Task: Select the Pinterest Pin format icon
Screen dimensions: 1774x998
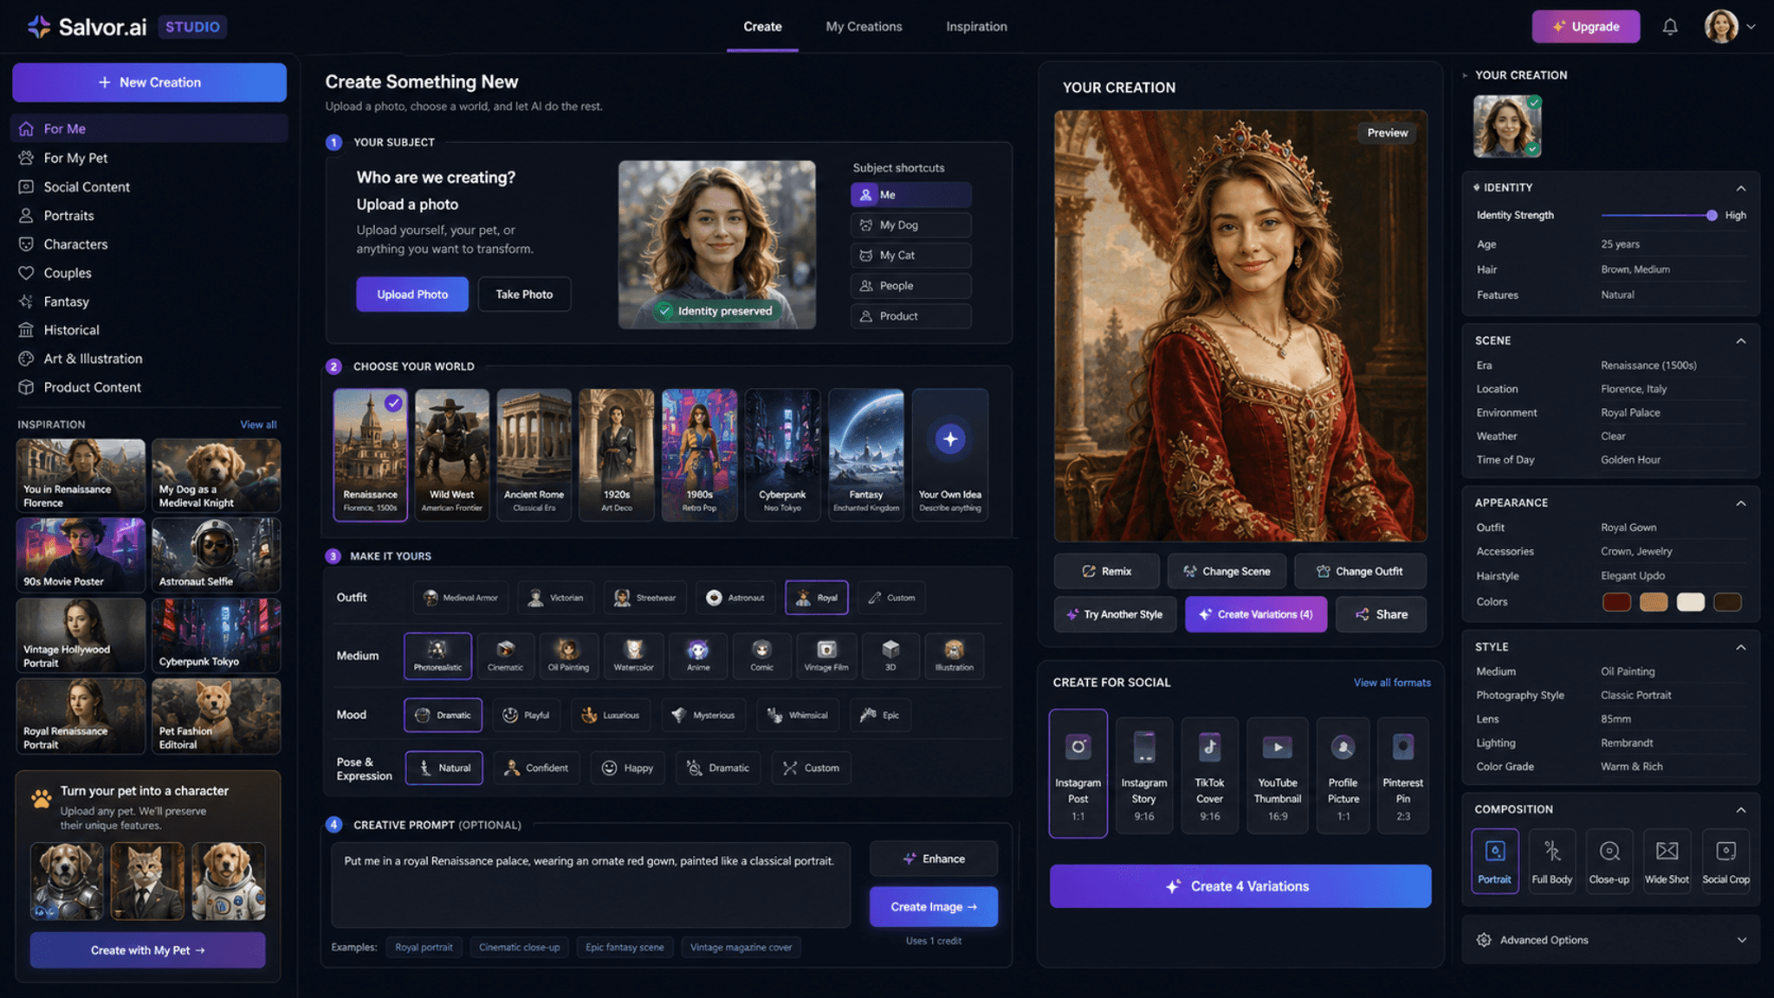Action: [x=1403, y=747]
